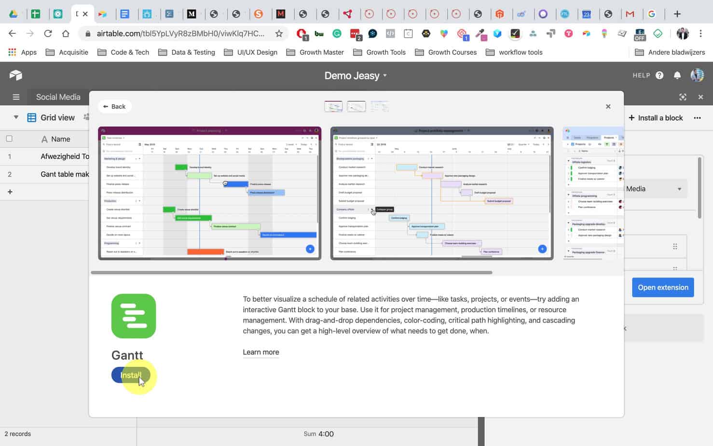Screen dimensions: 713x446
Task: Open the Demo Jeasy base dropdown
Action: pyautogui.click(x=356, y=76)
